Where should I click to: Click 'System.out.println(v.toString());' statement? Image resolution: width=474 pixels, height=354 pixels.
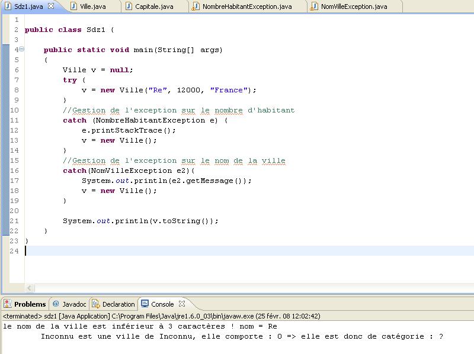tap(140, 221)
